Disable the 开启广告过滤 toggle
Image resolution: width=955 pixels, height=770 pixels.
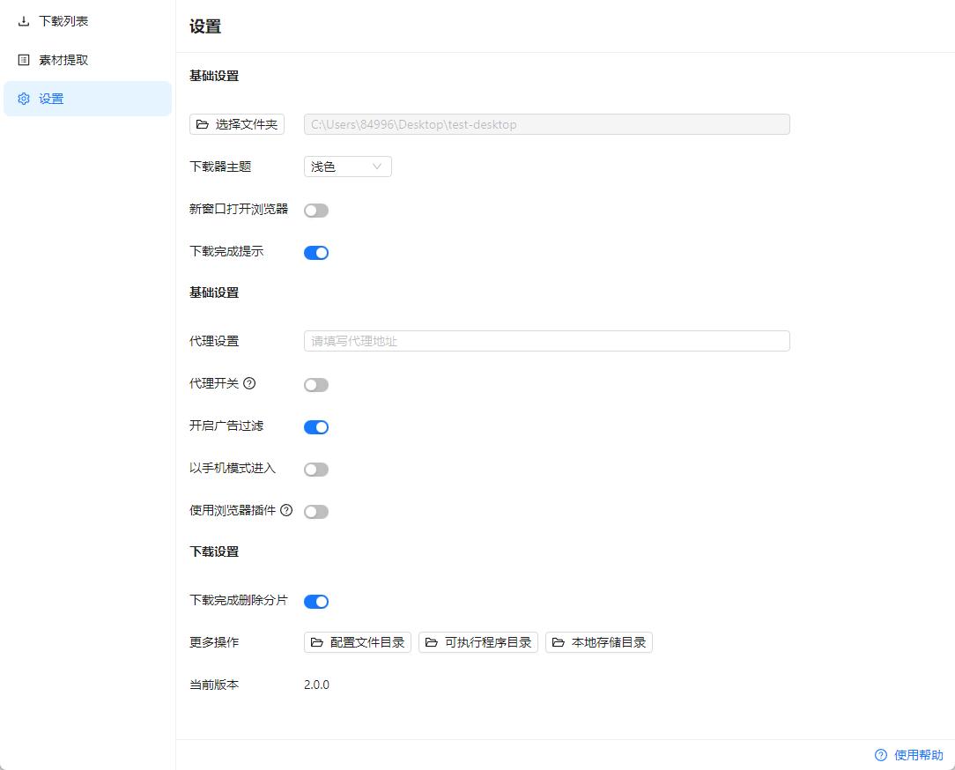316,427
